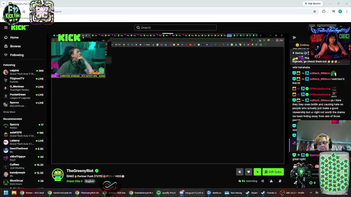
Task: Switch to TheGreenyRiot Stream taskbar window
Action: (87, 193)
